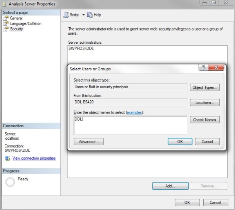Image resolution: width=235 pixels, height=210 pixels.
Task: Click the Add server administrator button
Action: [170, 186]
